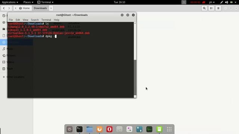
Task: Open the Home location in path bar
Action: [24, 8]
